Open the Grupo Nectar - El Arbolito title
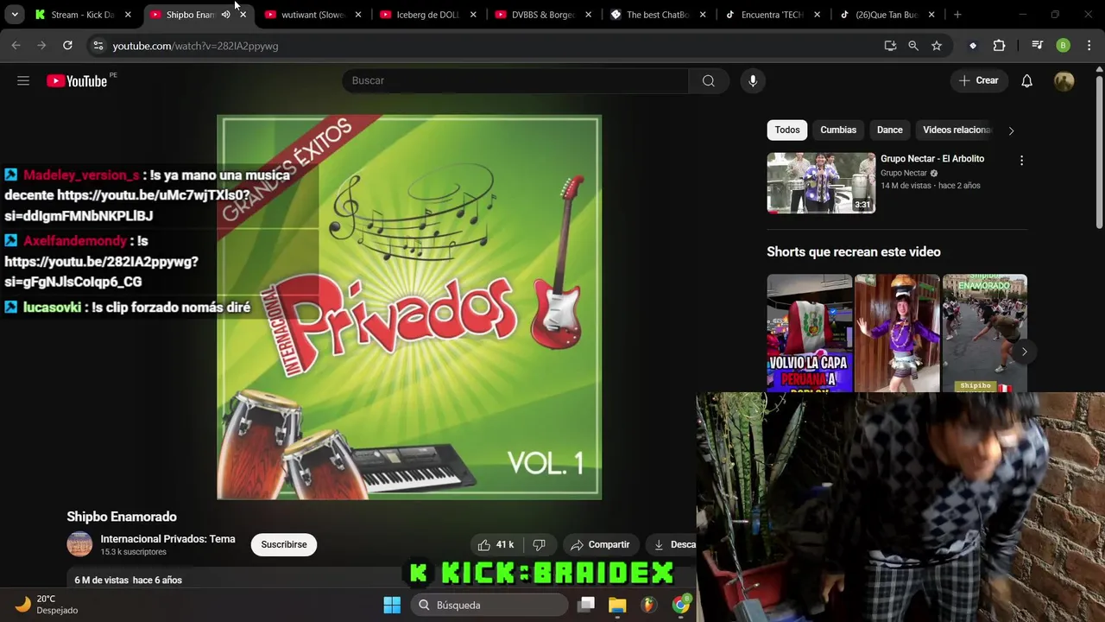The image size is (1105, 622). click(932, 159)
